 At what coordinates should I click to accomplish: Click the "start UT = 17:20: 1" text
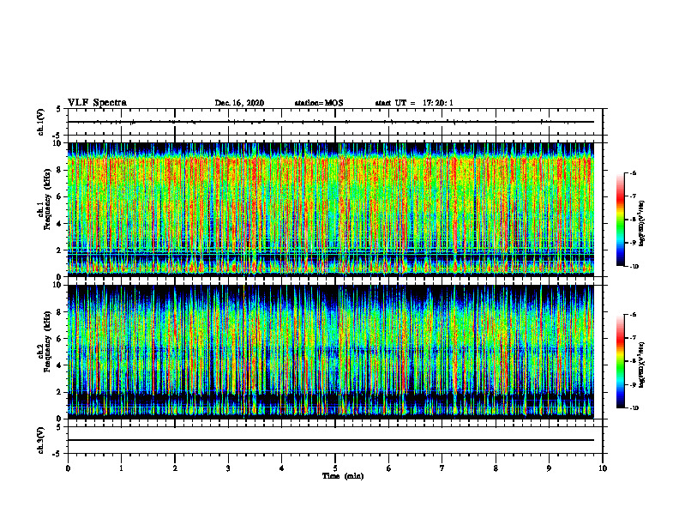point(414,103)
